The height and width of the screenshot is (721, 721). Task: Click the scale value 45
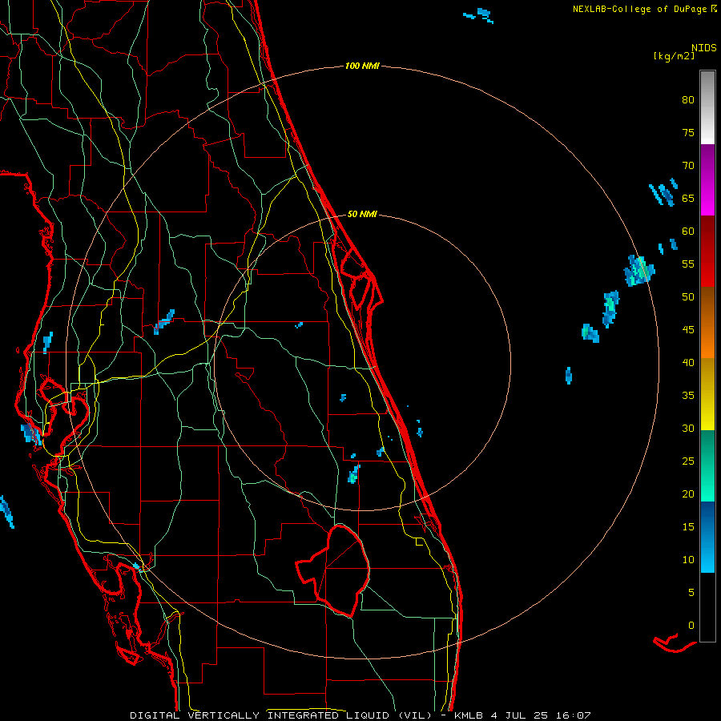point(688,330)
